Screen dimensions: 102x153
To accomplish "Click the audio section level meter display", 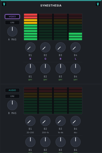I will (53, 100).
